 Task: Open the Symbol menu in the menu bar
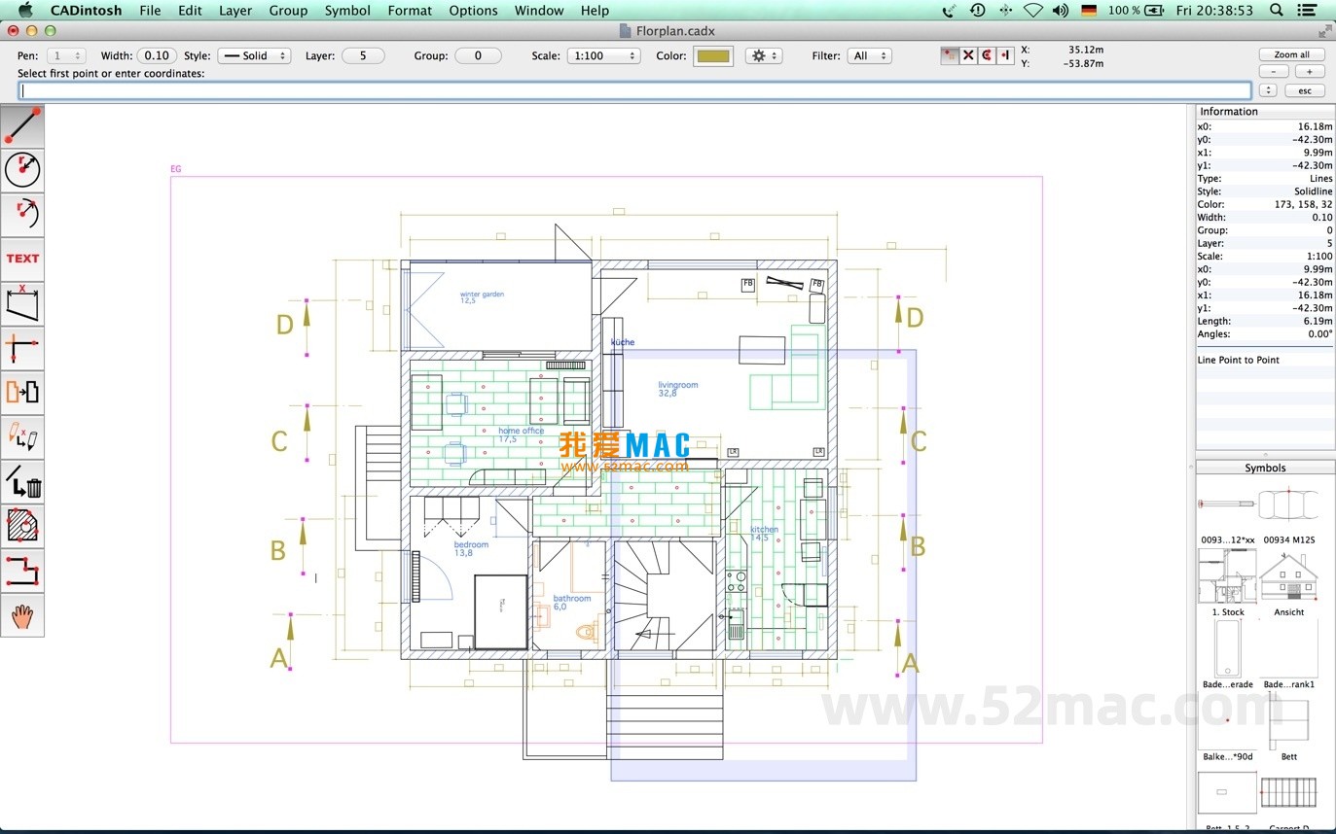click(x=347, y=11)
